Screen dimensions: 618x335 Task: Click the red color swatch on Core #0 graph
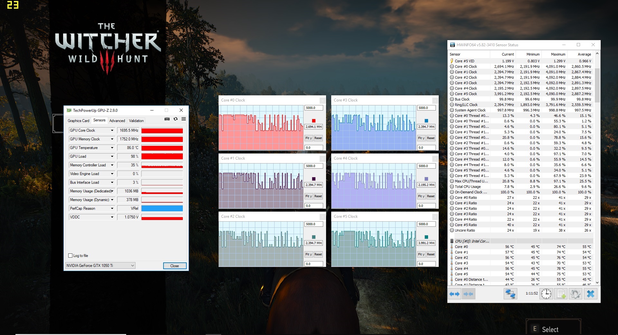314,121
